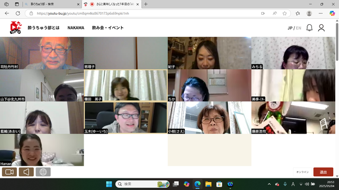Click the browser back arrow
This screenshot has width=339, height=190.
pyautogui.click(x=7, y=13)
